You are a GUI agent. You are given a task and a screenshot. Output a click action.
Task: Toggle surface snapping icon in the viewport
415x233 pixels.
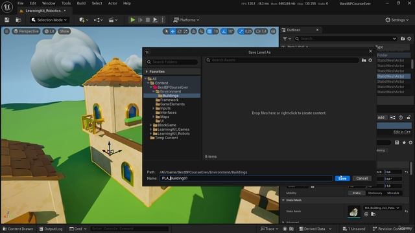(x=202, y=32)
